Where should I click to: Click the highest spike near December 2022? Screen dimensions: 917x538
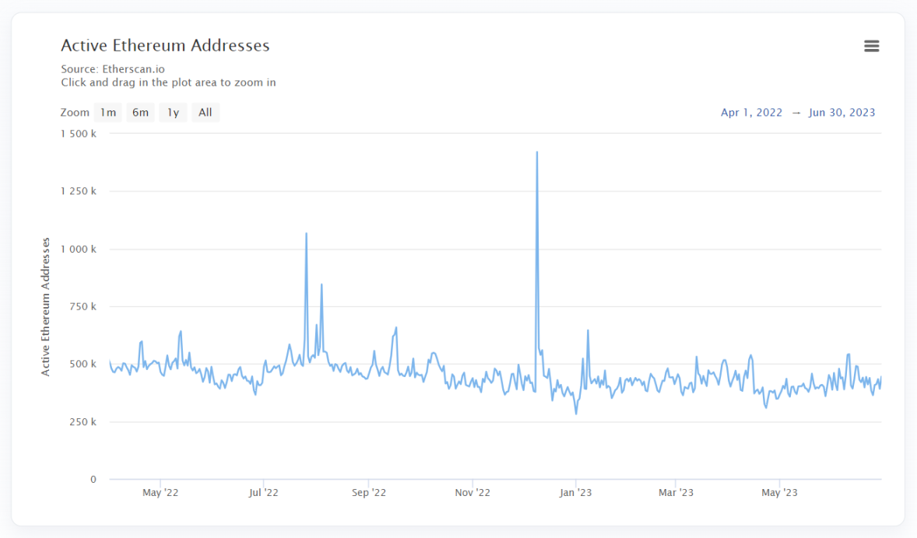click(x=537, y=152)
